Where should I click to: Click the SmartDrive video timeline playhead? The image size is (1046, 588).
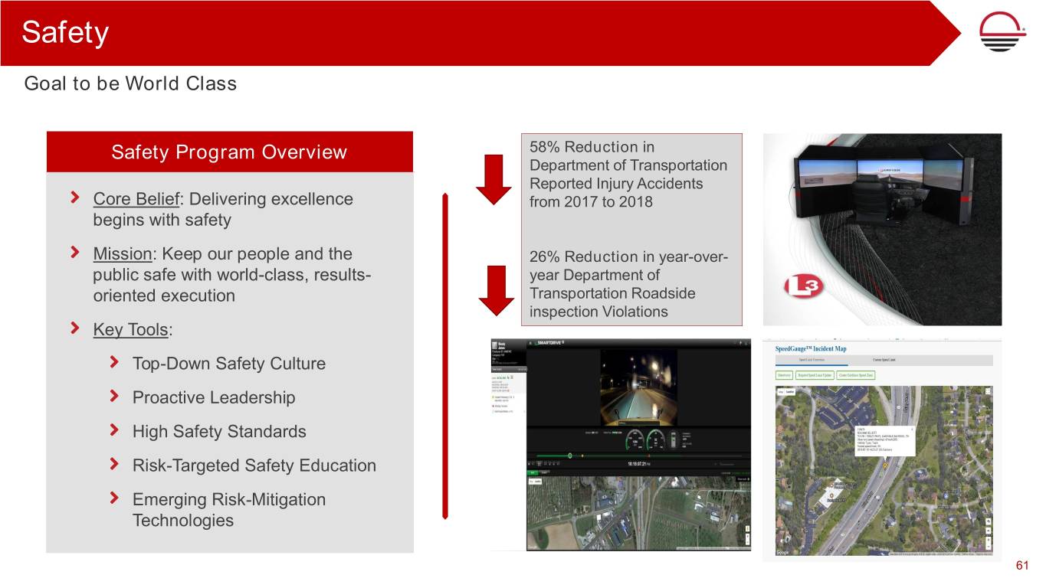point(570,455)
